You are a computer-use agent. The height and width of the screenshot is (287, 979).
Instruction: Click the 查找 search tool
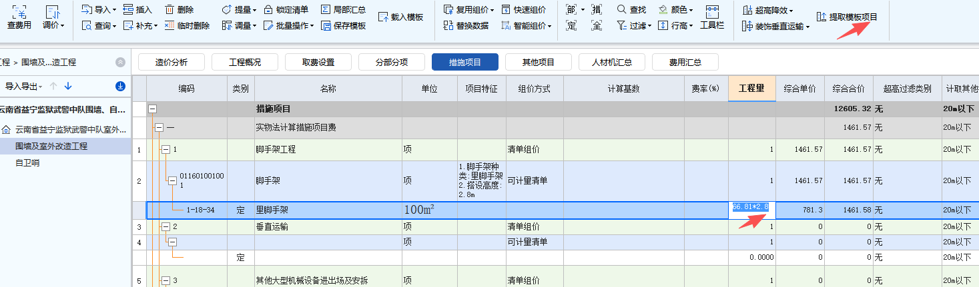(x=631, y=10)
